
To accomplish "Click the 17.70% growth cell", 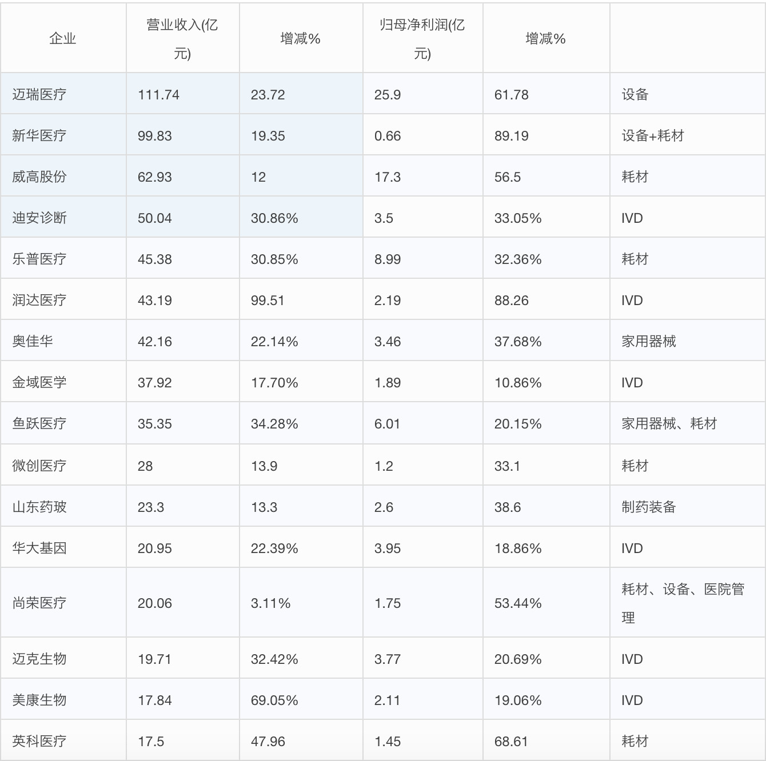I will (301, 382).
